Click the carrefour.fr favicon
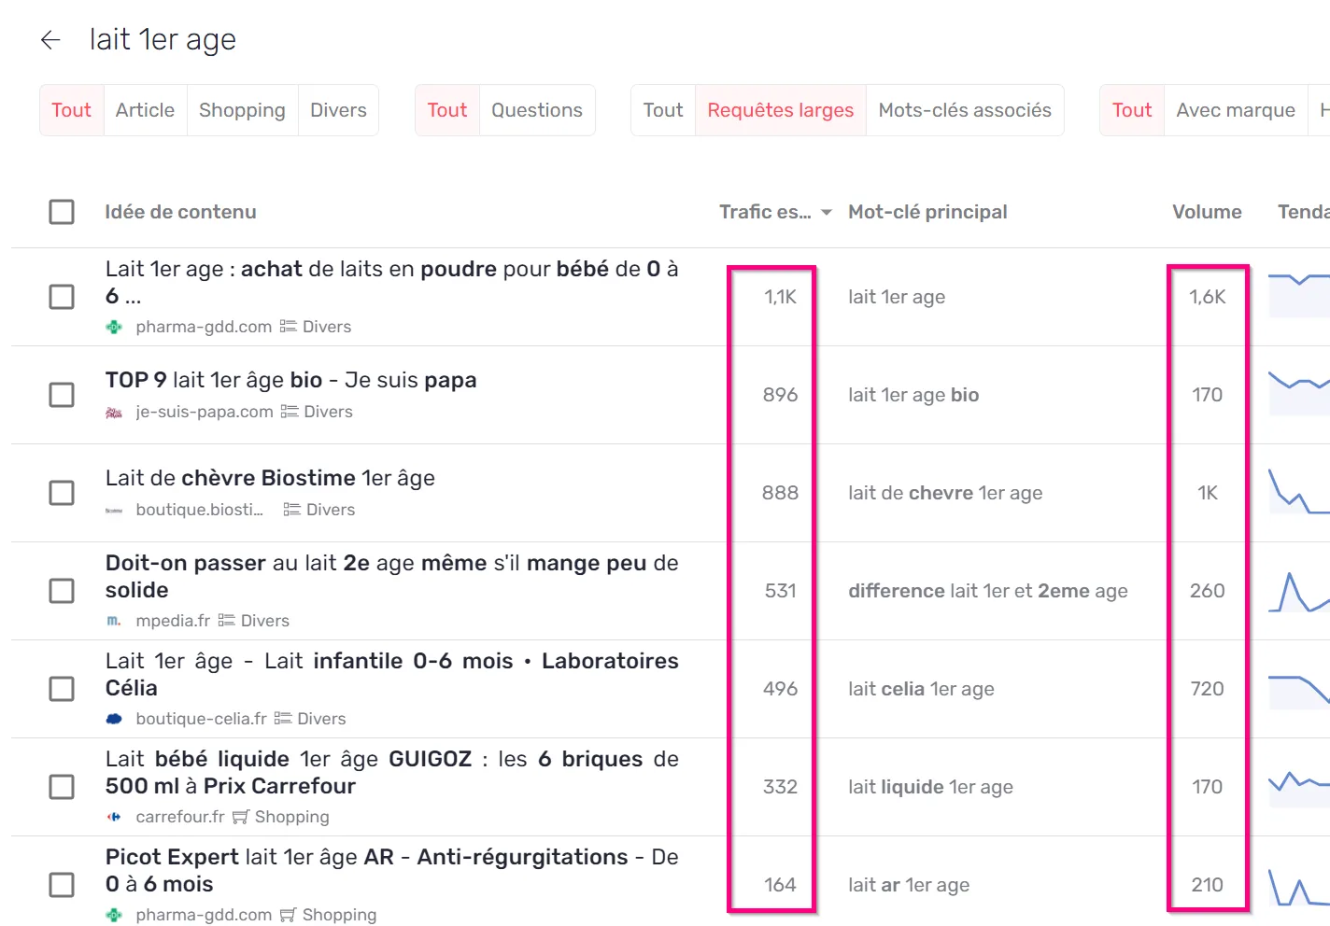 (x=114, y=817)
